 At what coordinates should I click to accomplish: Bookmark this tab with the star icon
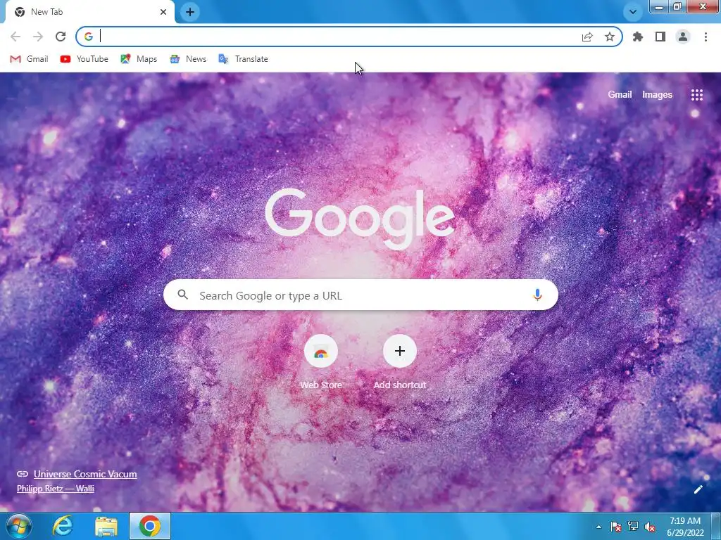point(610,37)
